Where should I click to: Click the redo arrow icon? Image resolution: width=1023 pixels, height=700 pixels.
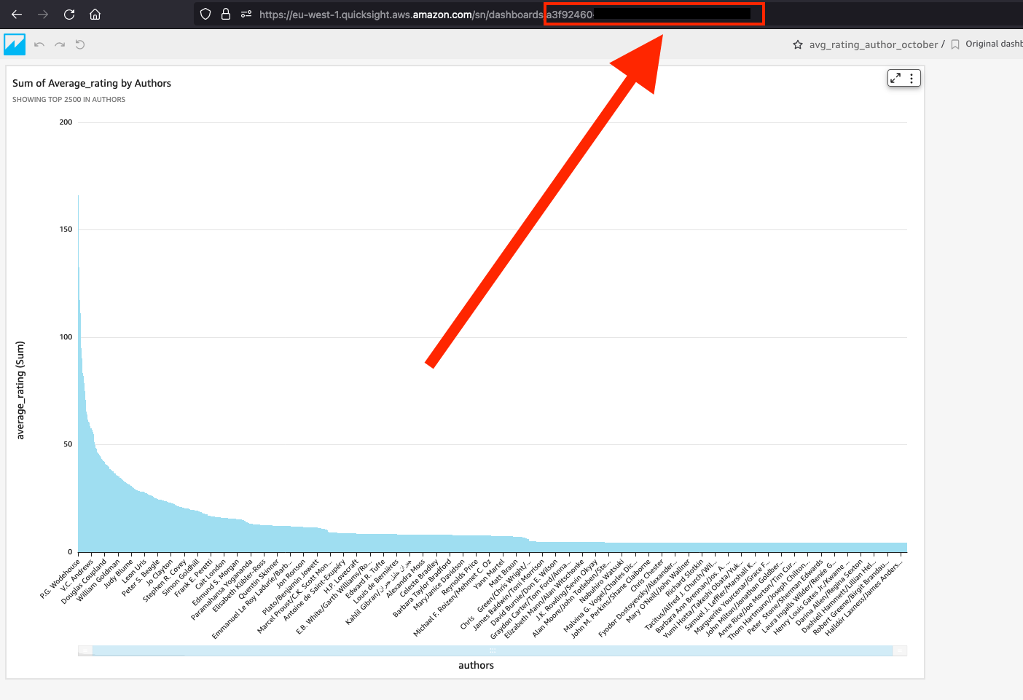[x=59, y=44]
